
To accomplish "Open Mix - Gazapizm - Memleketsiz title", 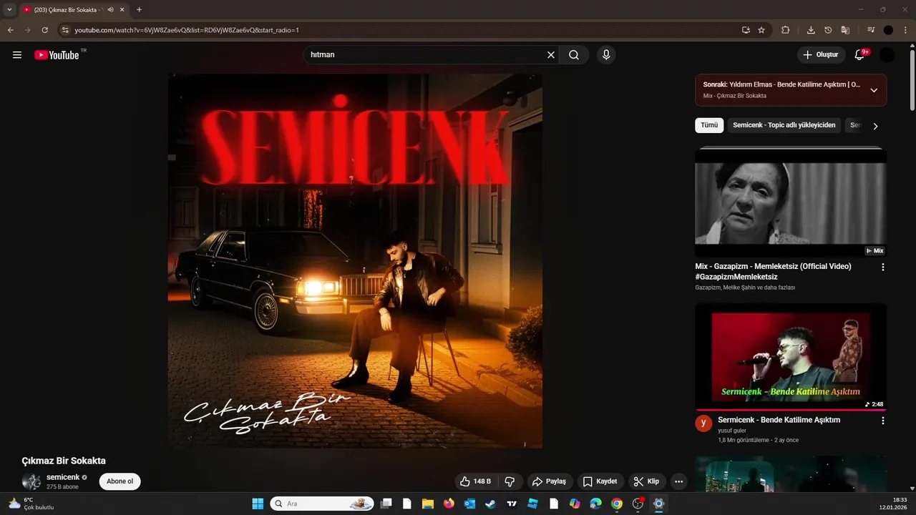I will click(773, 271).
